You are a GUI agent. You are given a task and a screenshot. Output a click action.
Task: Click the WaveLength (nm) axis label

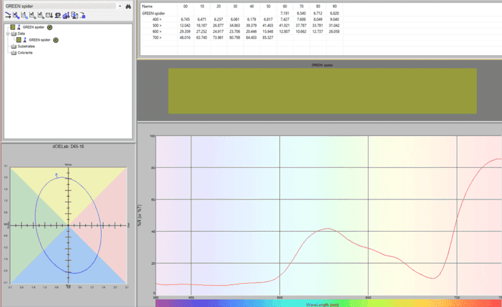coord(323,304)
